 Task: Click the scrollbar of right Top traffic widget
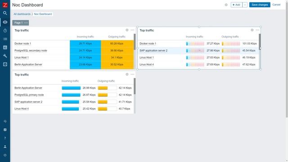260,42
